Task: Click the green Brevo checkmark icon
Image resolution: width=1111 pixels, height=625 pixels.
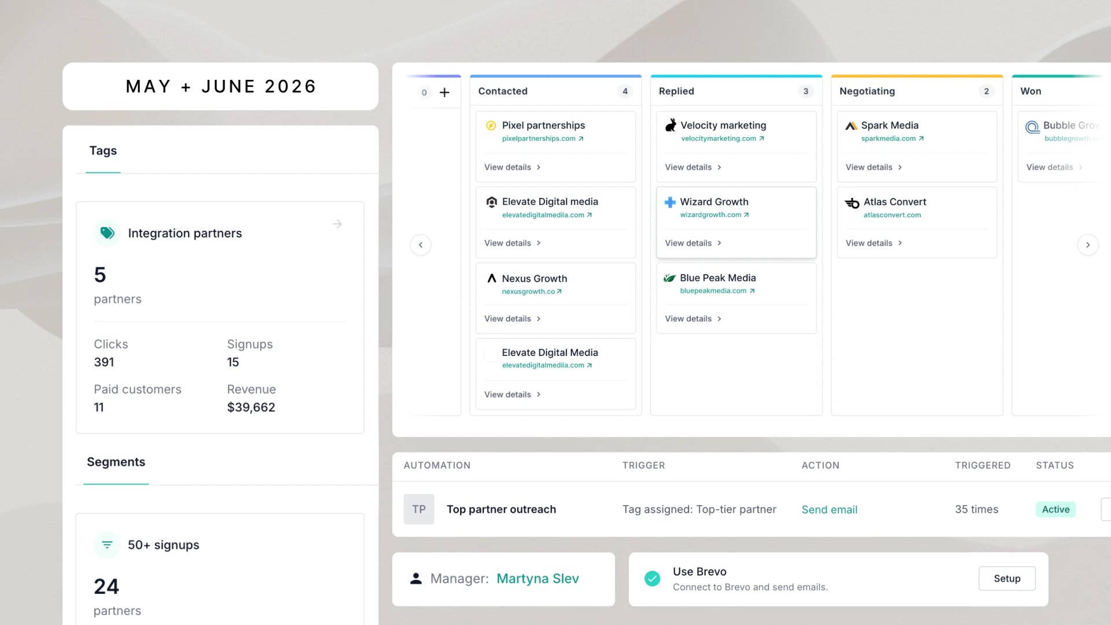Action: point(652,579)
